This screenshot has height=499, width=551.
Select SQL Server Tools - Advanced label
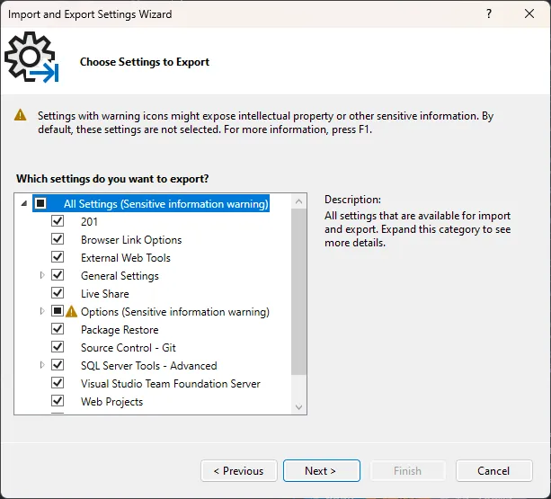click(x=148, y=365)
